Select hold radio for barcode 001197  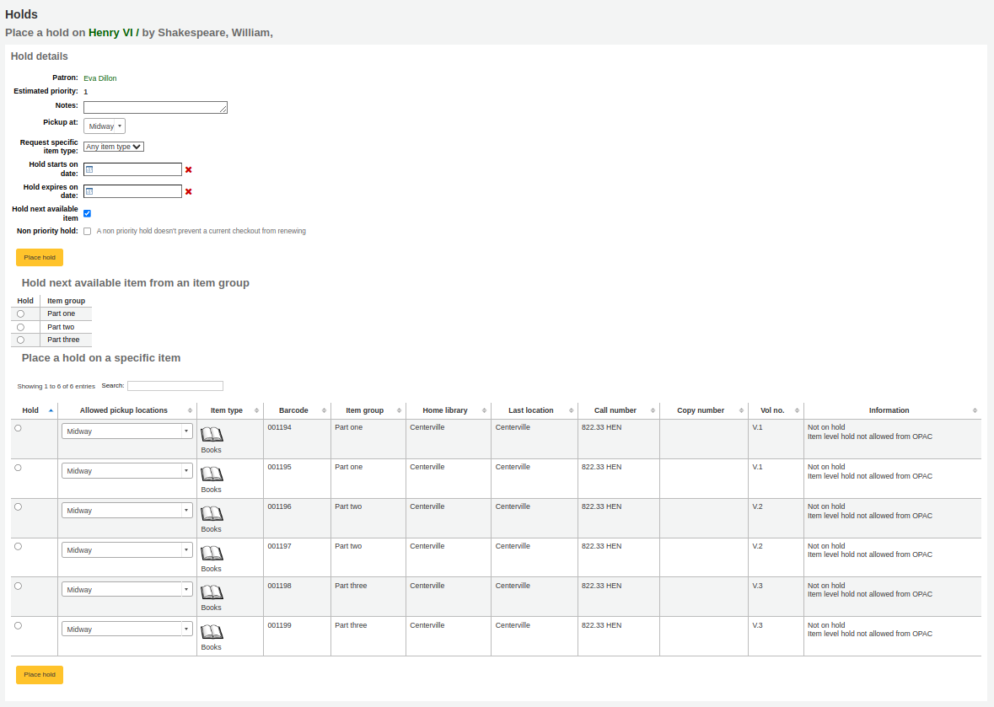point(19,547)
